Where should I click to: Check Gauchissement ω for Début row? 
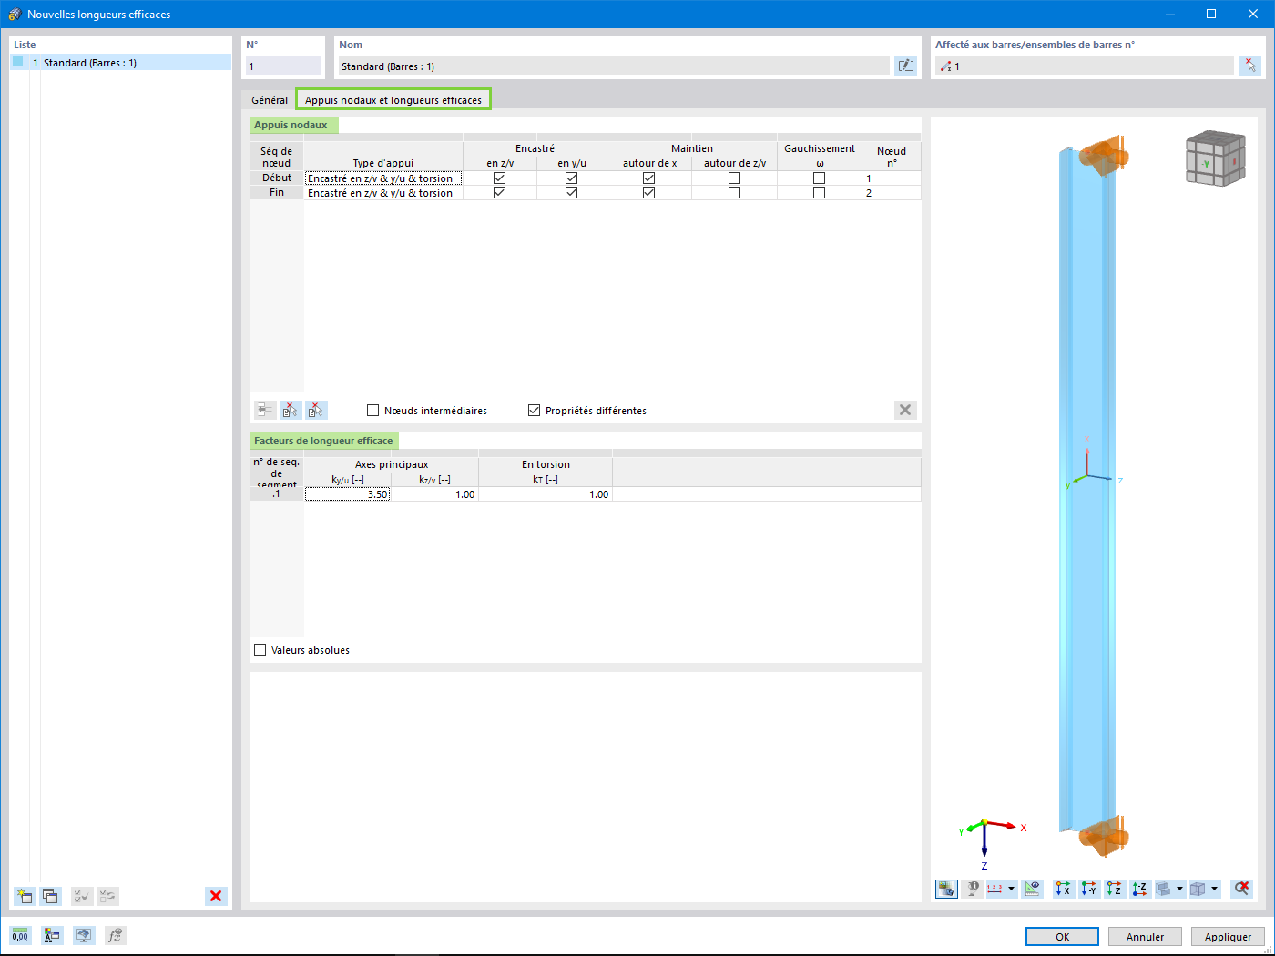click(x=819, y=178)
